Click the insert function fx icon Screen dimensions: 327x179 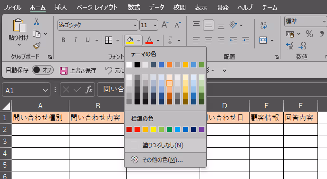pos(89,90)
